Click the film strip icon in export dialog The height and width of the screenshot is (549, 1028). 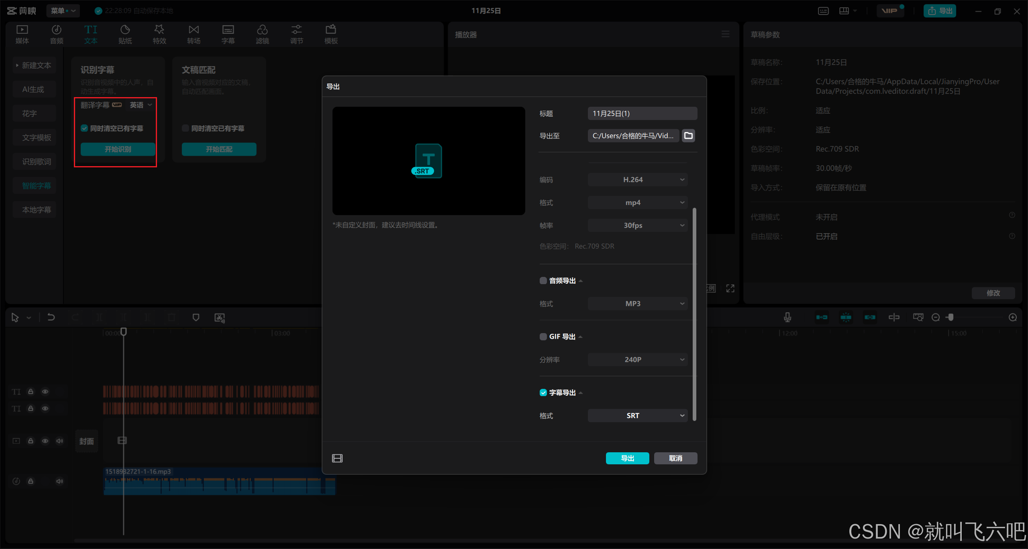point(337,458)
